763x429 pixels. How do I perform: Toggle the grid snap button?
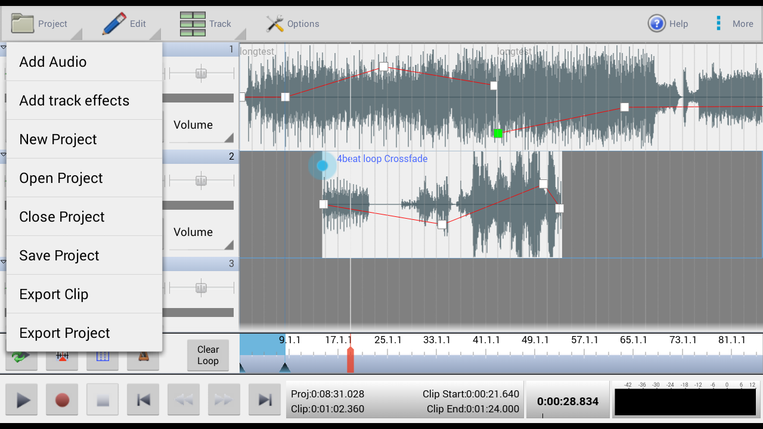pyautogui.click(x=103, y=359)
